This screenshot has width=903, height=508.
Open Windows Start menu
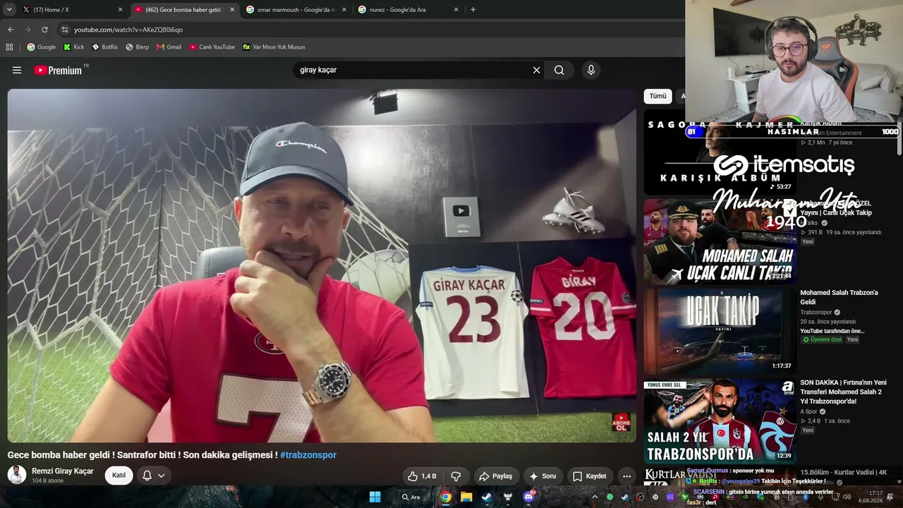[x=375, y=497]
